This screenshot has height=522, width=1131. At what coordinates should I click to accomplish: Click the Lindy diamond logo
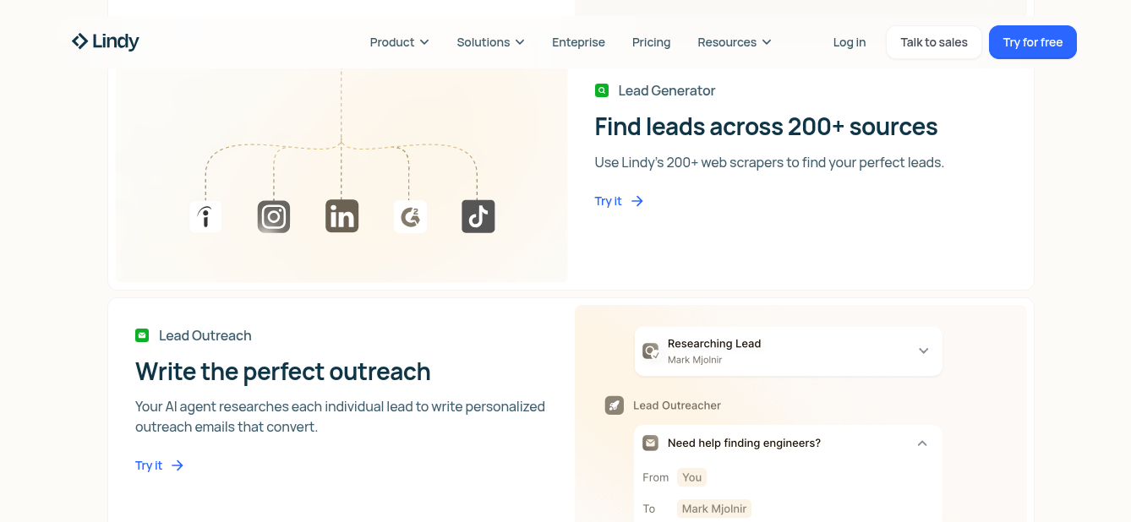click(x=80, y=40)
